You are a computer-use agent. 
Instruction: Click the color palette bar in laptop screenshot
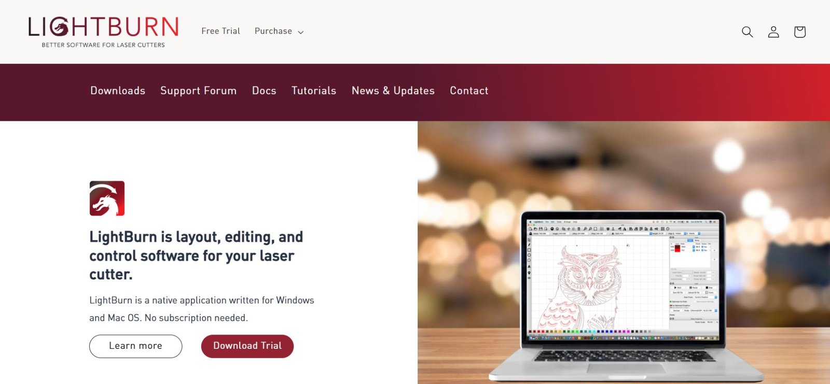(x=591, y=331)
